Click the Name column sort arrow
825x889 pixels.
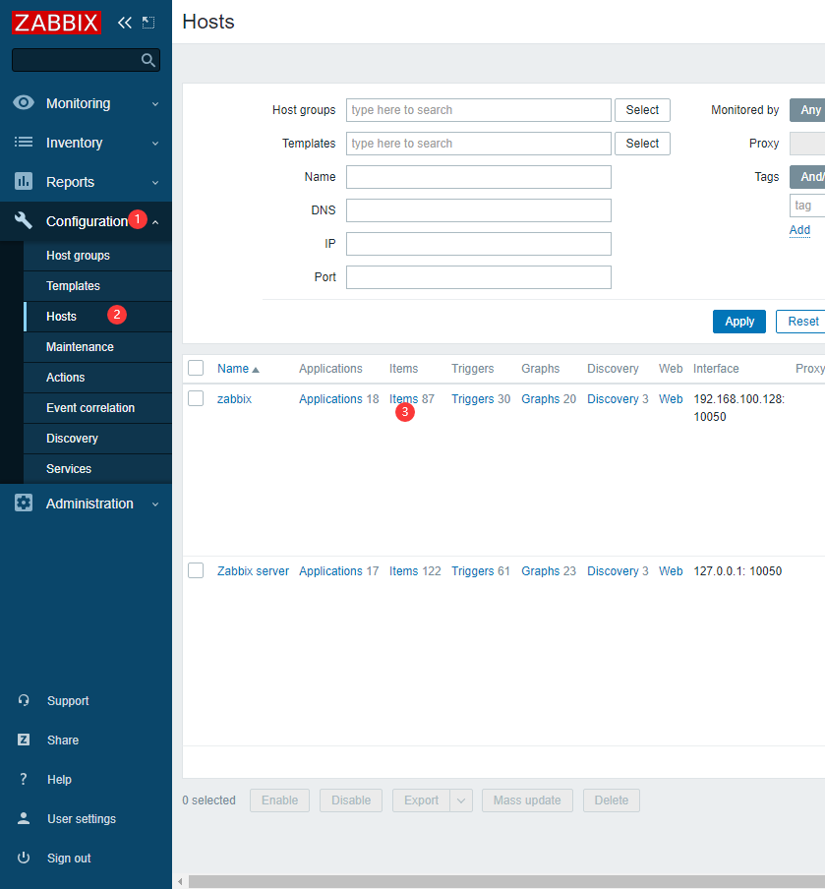pyautogui.click(x=256, y=370)
